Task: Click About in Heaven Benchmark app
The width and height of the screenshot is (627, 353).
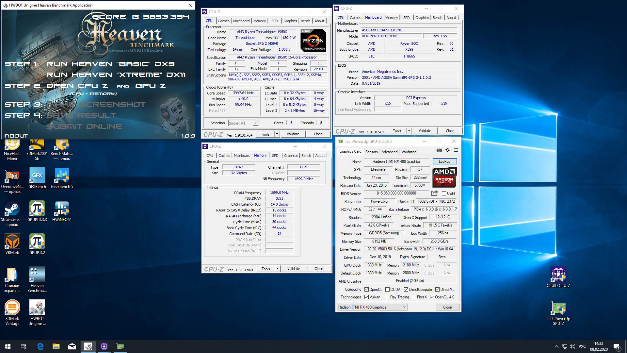Action: pyautogui.click(x=16, y=136)
